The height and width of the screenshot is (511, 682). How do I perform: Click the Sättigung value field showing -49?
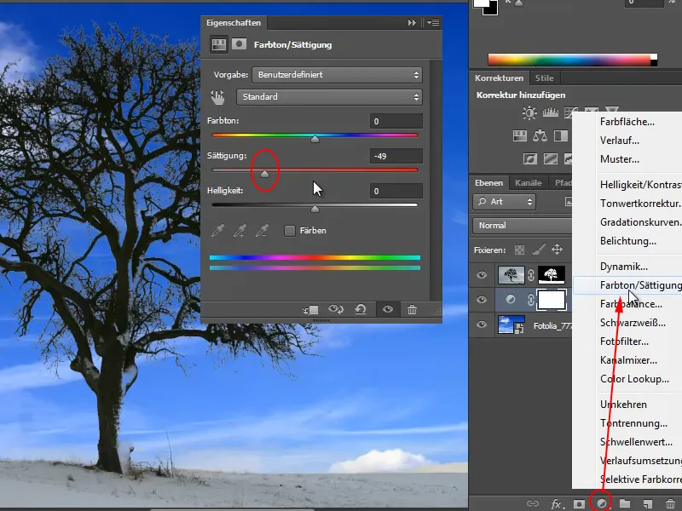(396, 156)
